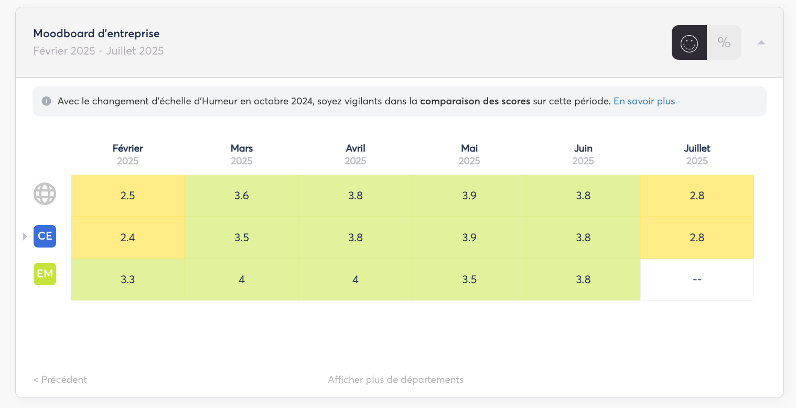Go to previous period with Précédent

[60, 379]
